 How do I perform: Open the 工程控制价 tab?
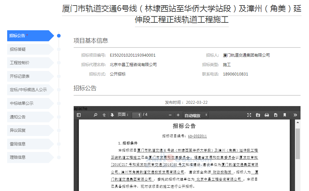29,63
